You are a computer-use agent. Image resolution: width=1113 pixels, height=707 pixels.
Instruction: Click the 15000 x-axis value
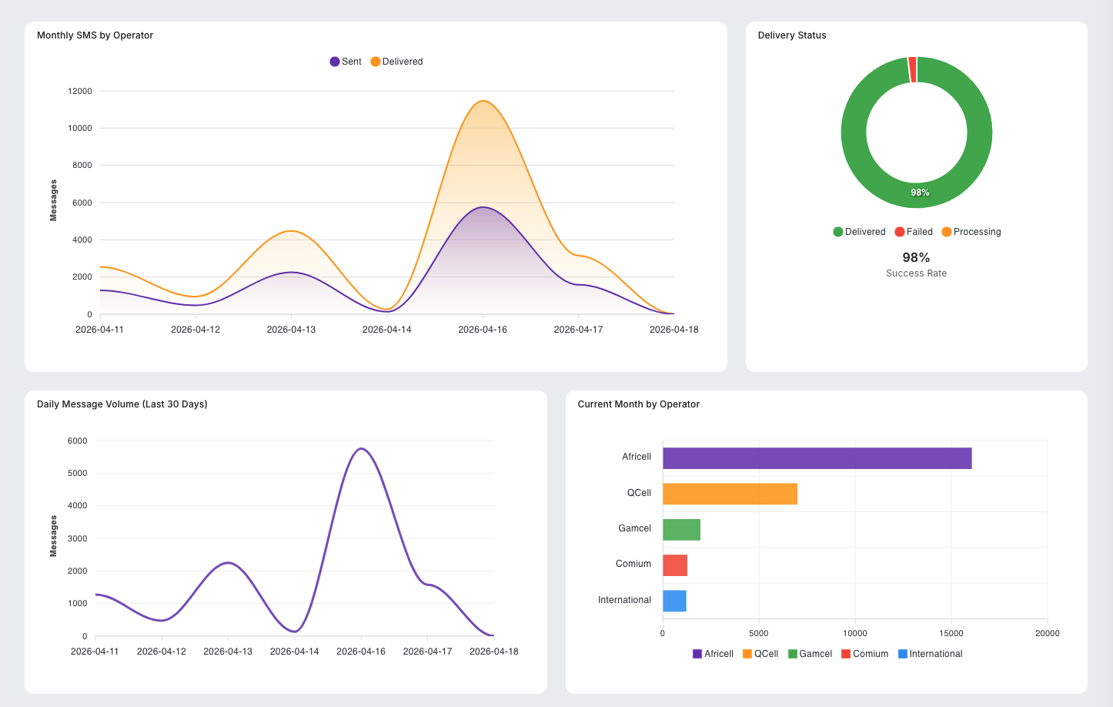pyautogui.click(x=951, y=633)
